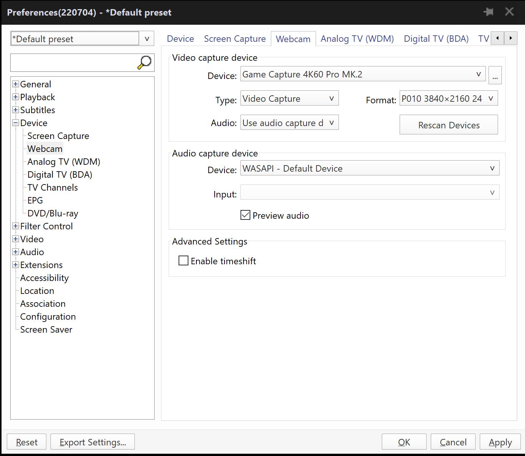This screenshot has height=456, width=525.
Task: Uncheck the Preview audio checkbox
Action: coord(245,215)
